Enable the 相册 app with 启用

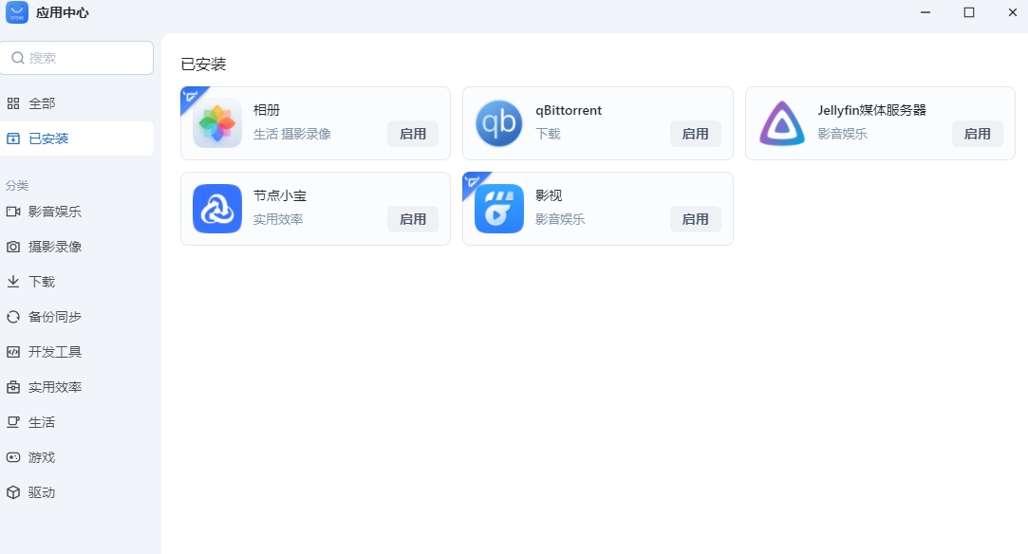(413, 134)
